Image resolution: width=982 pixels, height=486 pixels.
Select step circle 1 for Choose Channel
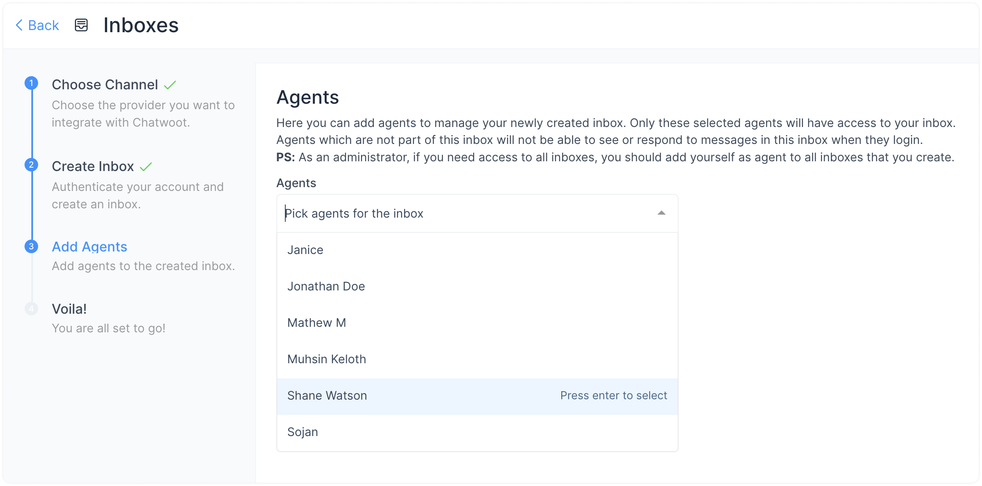pyautogui.click(x=31, y=83)
